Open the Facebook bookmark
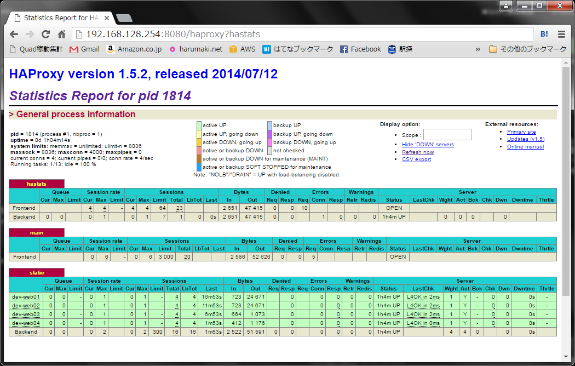 tap(360, 49)
